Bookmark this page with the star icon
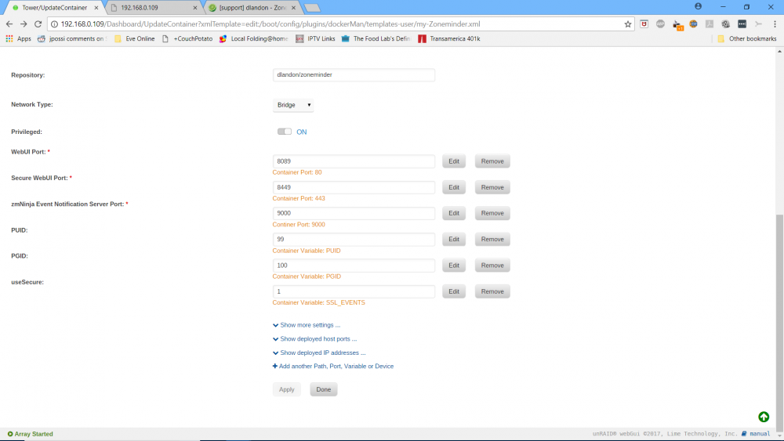Image resolution: width=784 pixels, height=441 pixels. point(627,24)
